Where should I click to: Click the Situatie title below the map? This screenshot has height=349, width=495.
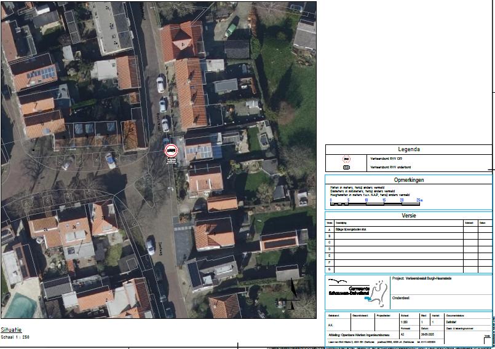tap(12, 330)
